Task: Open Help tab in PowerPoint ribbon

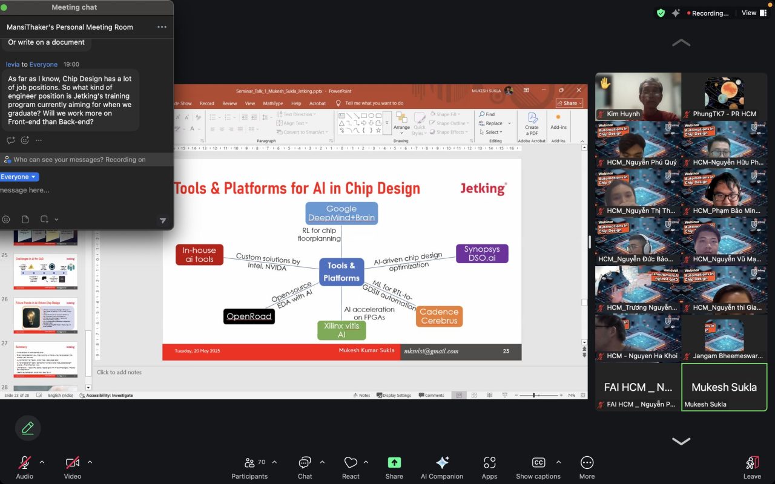Action: click(296, 103)
